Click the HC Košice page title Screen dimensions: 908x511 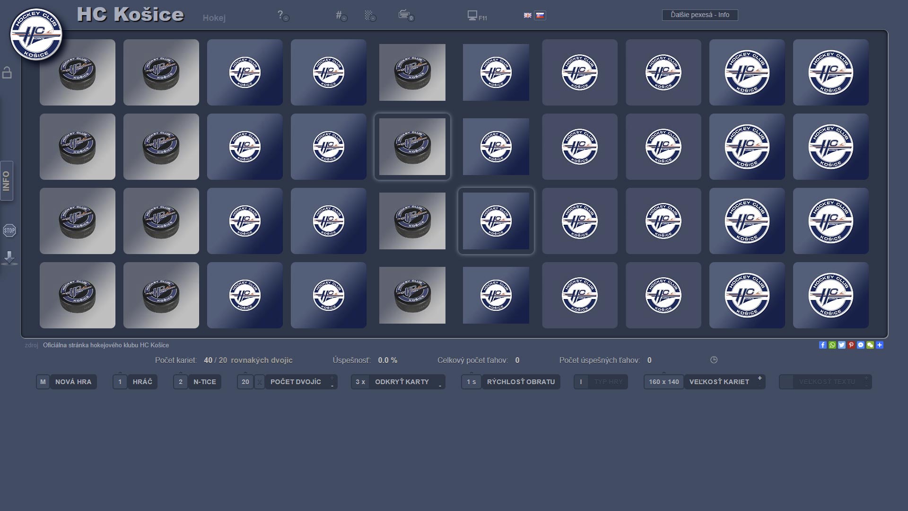coord(130,15)
